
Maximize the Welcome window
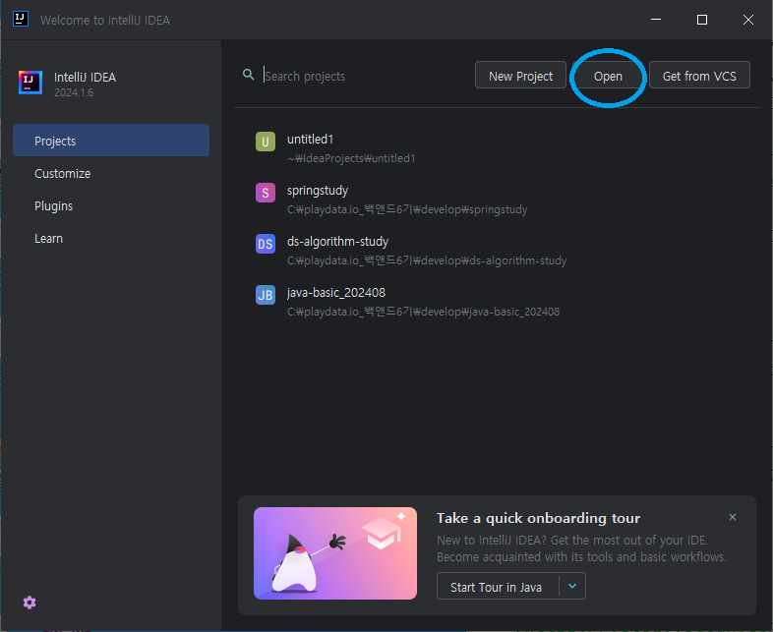pos(702,20)
